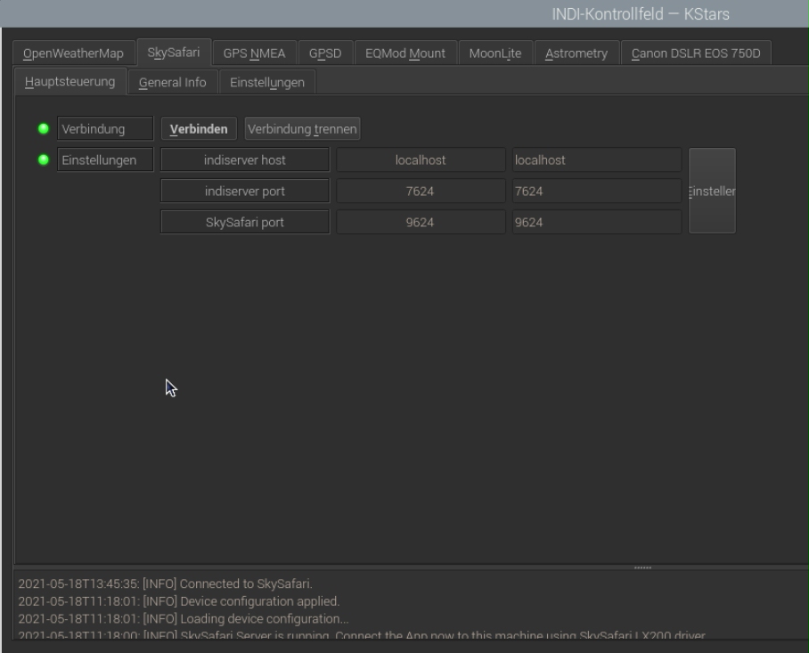
Task: Click the green Verbindung status indicator
Action: [x=44, y=128]
